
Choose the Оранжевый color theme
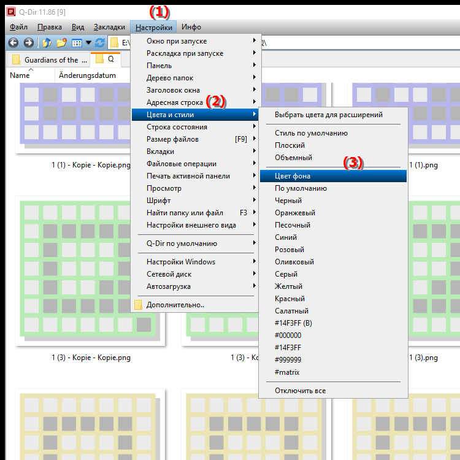coord(333,213)
